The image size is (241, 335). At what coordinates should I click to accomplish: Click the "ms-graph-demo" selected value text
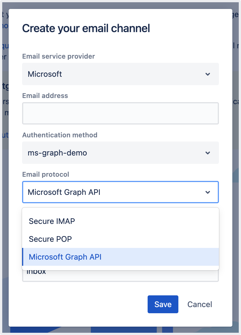pyautogui.click(x=57, y=153)
